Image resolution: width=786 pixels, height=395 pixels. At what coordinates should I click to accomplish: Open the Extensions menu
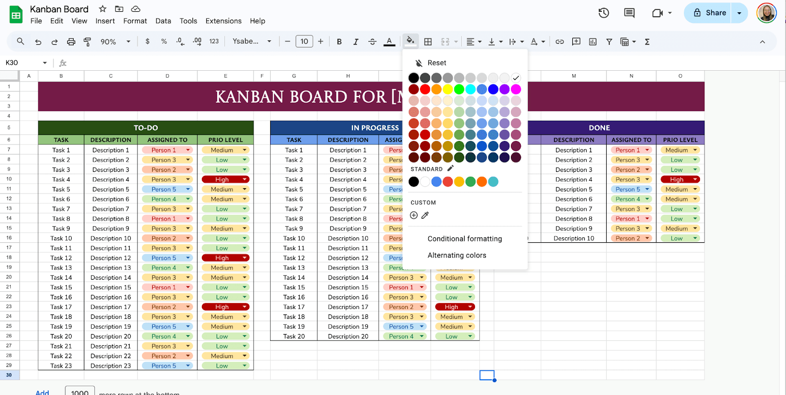click(224, 21)
